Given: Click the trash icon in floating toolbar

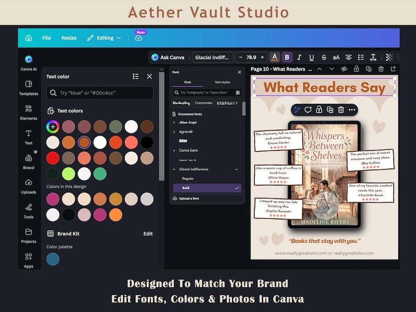Looking at the screenshot, I should (341, 110).
